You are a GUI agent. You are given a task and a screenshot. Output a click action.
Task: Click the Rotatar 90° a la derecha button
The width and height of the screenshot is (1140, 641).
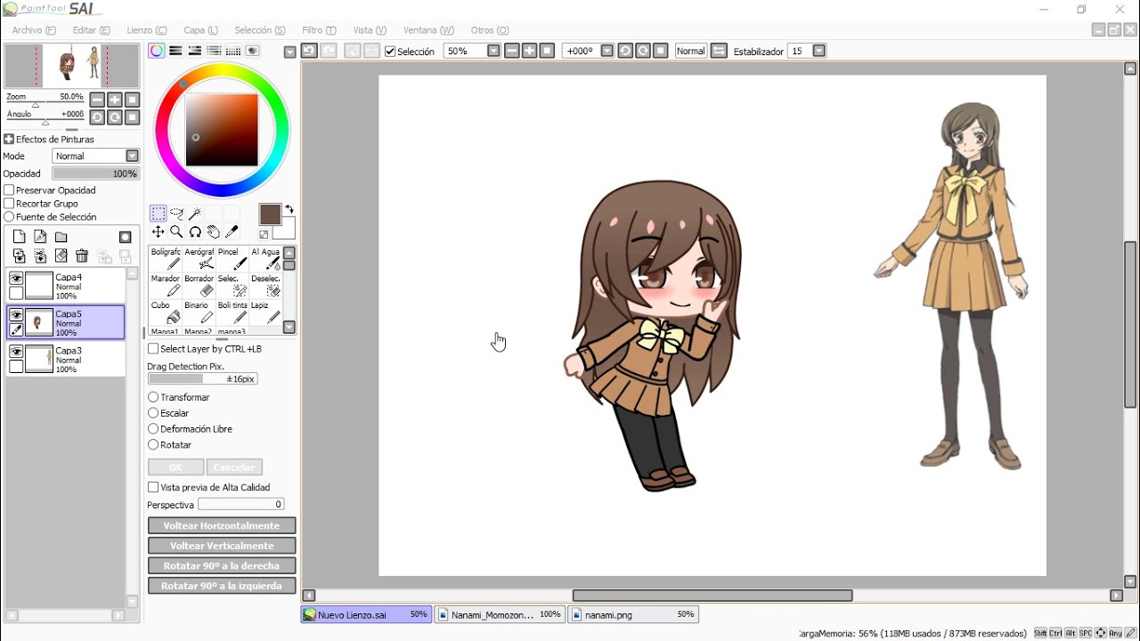pyautogui.click(x=222, y=566)
